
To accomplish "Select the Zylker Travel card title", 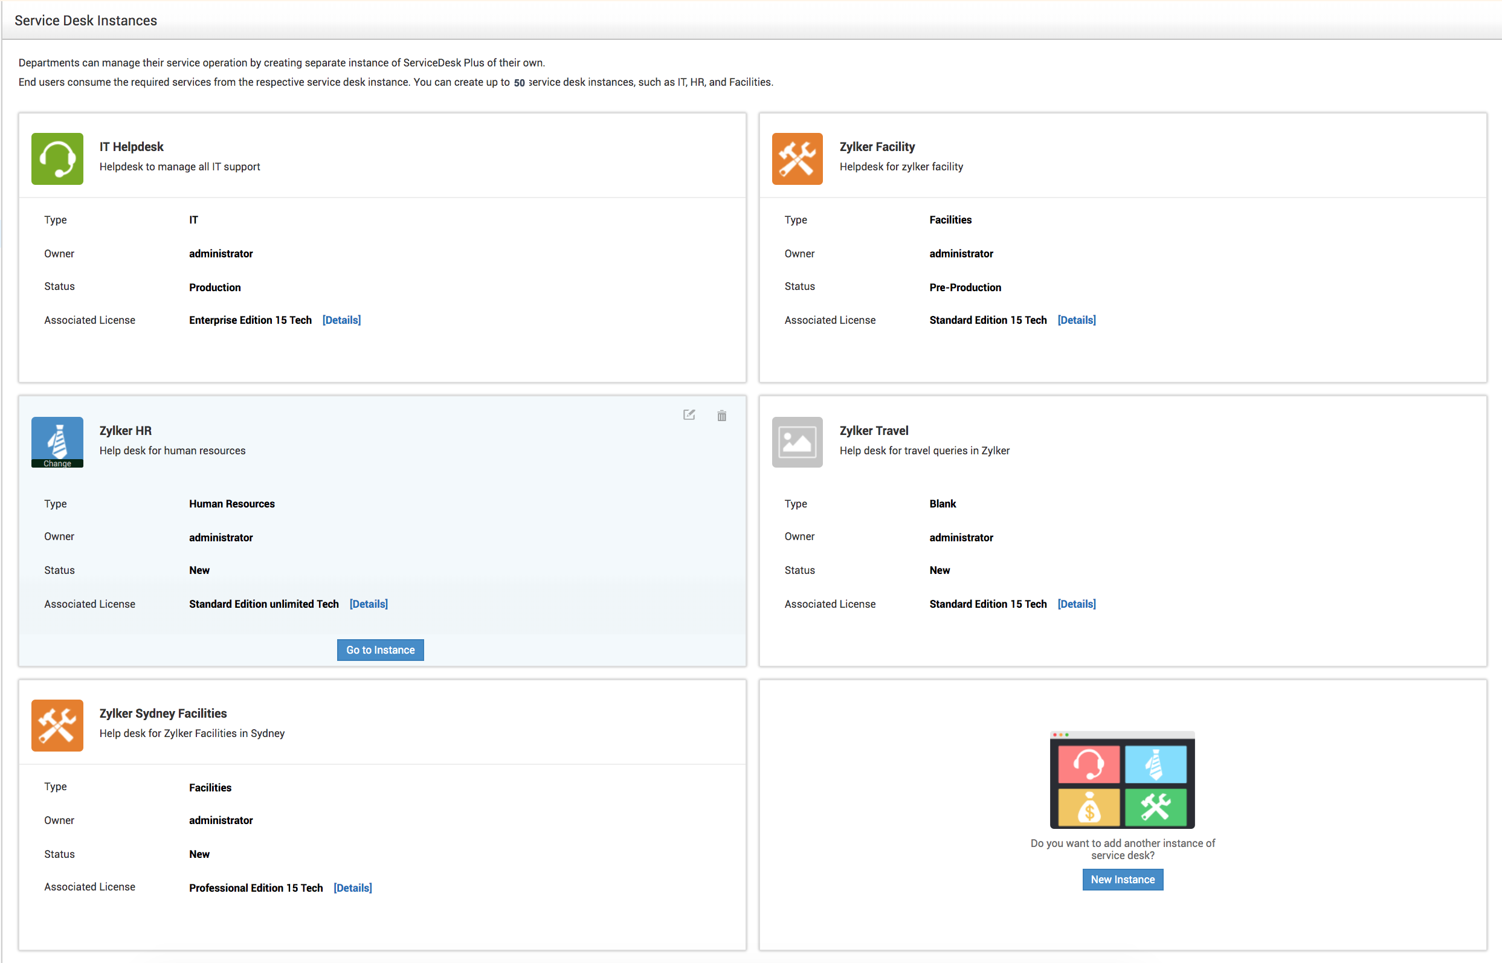I will click(x=874, y=431).
